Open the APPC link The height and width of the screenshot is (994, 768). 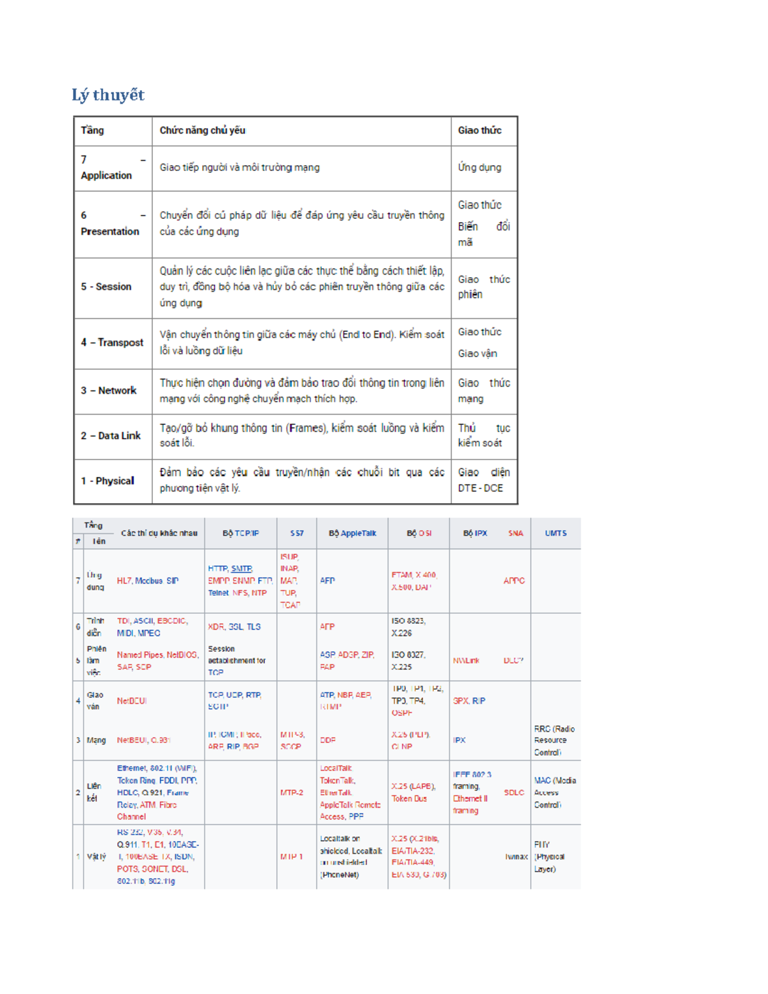514,581
